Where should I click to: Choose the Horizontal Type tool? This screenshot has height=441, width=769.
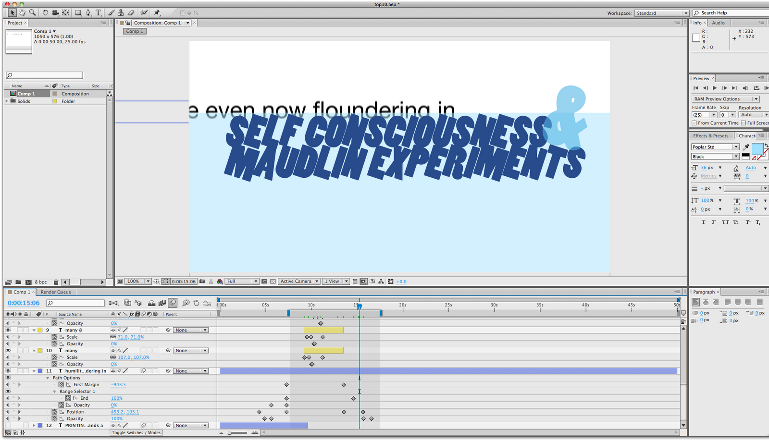(98, 12)
